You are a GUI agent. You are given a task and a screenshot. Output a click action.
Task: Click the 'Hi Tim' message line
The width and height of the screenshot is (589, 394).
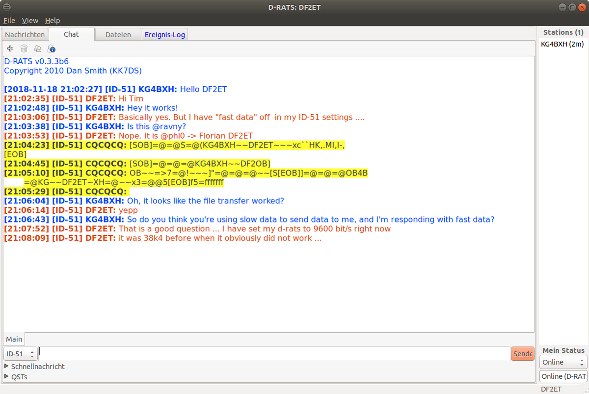[x=74, y=99]
